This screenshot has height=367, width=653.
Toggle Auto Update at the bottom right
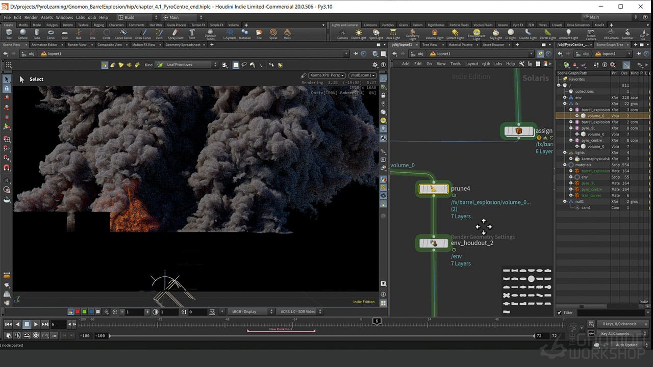pos(627,345)
